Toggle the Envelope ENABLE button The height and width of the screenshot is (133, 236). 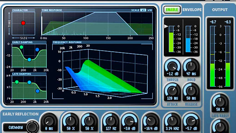(172, 10)
